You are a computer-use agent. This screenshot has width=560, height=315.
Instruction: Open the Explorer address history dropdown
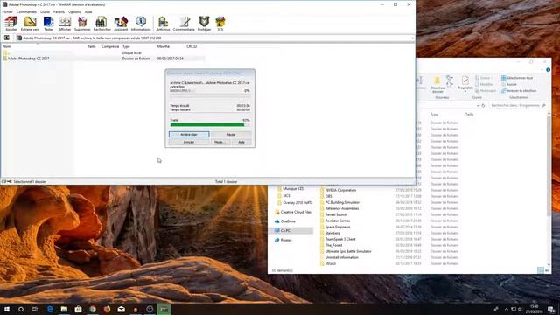tap(478, 105)
